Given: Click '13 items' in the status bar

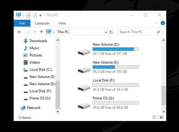Looking at the screenshot, I should tap(24, 118).
